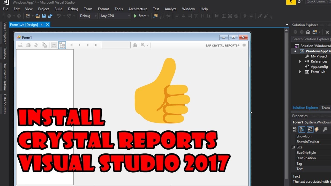Open Start button dropdown arrow
This screenshot has height=186, width=331.
pyautogui.click(x=148, y=16)
